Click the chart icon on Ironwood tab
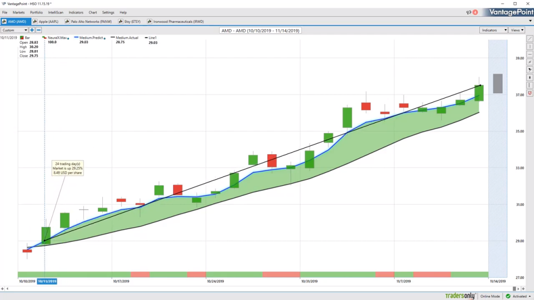The width and height of the screenshot is (534, 300). [x=150, y=21]
